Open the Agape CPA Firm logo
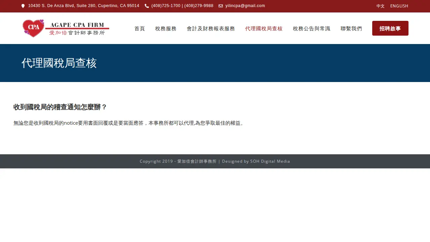 click(66, 28)
